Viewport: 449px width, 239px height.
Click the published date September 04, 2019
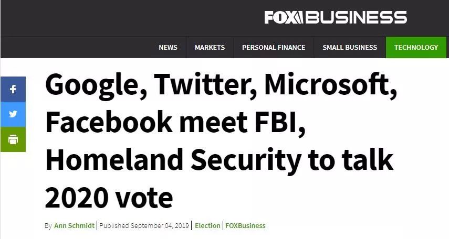[145, 225]
